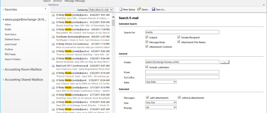Click envelope icon of 4/5/2011 9:02 AM email
The height and width of the screenshot is (113, 267).
click(x=53, y=51)
